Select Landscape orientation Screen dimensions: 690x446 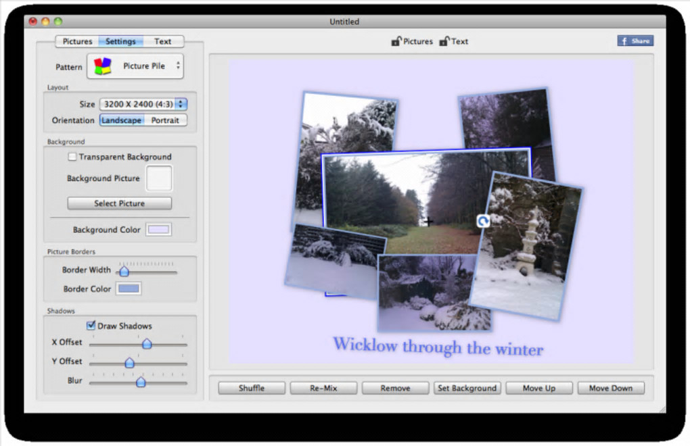point(122,120)
